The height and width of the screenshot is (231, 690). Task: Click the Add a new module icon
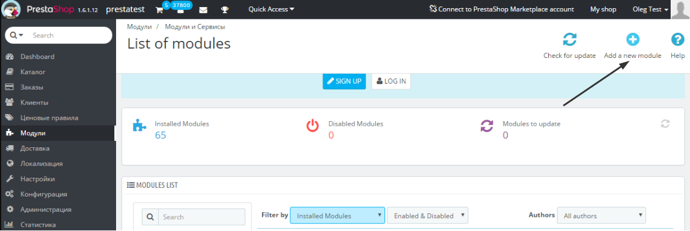[x=633, y=40]
